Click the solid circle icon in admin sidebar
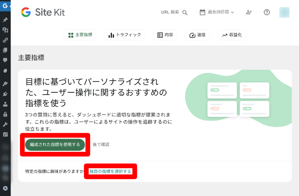The height and width of the screenshot is (196, 299). point(5,70)
